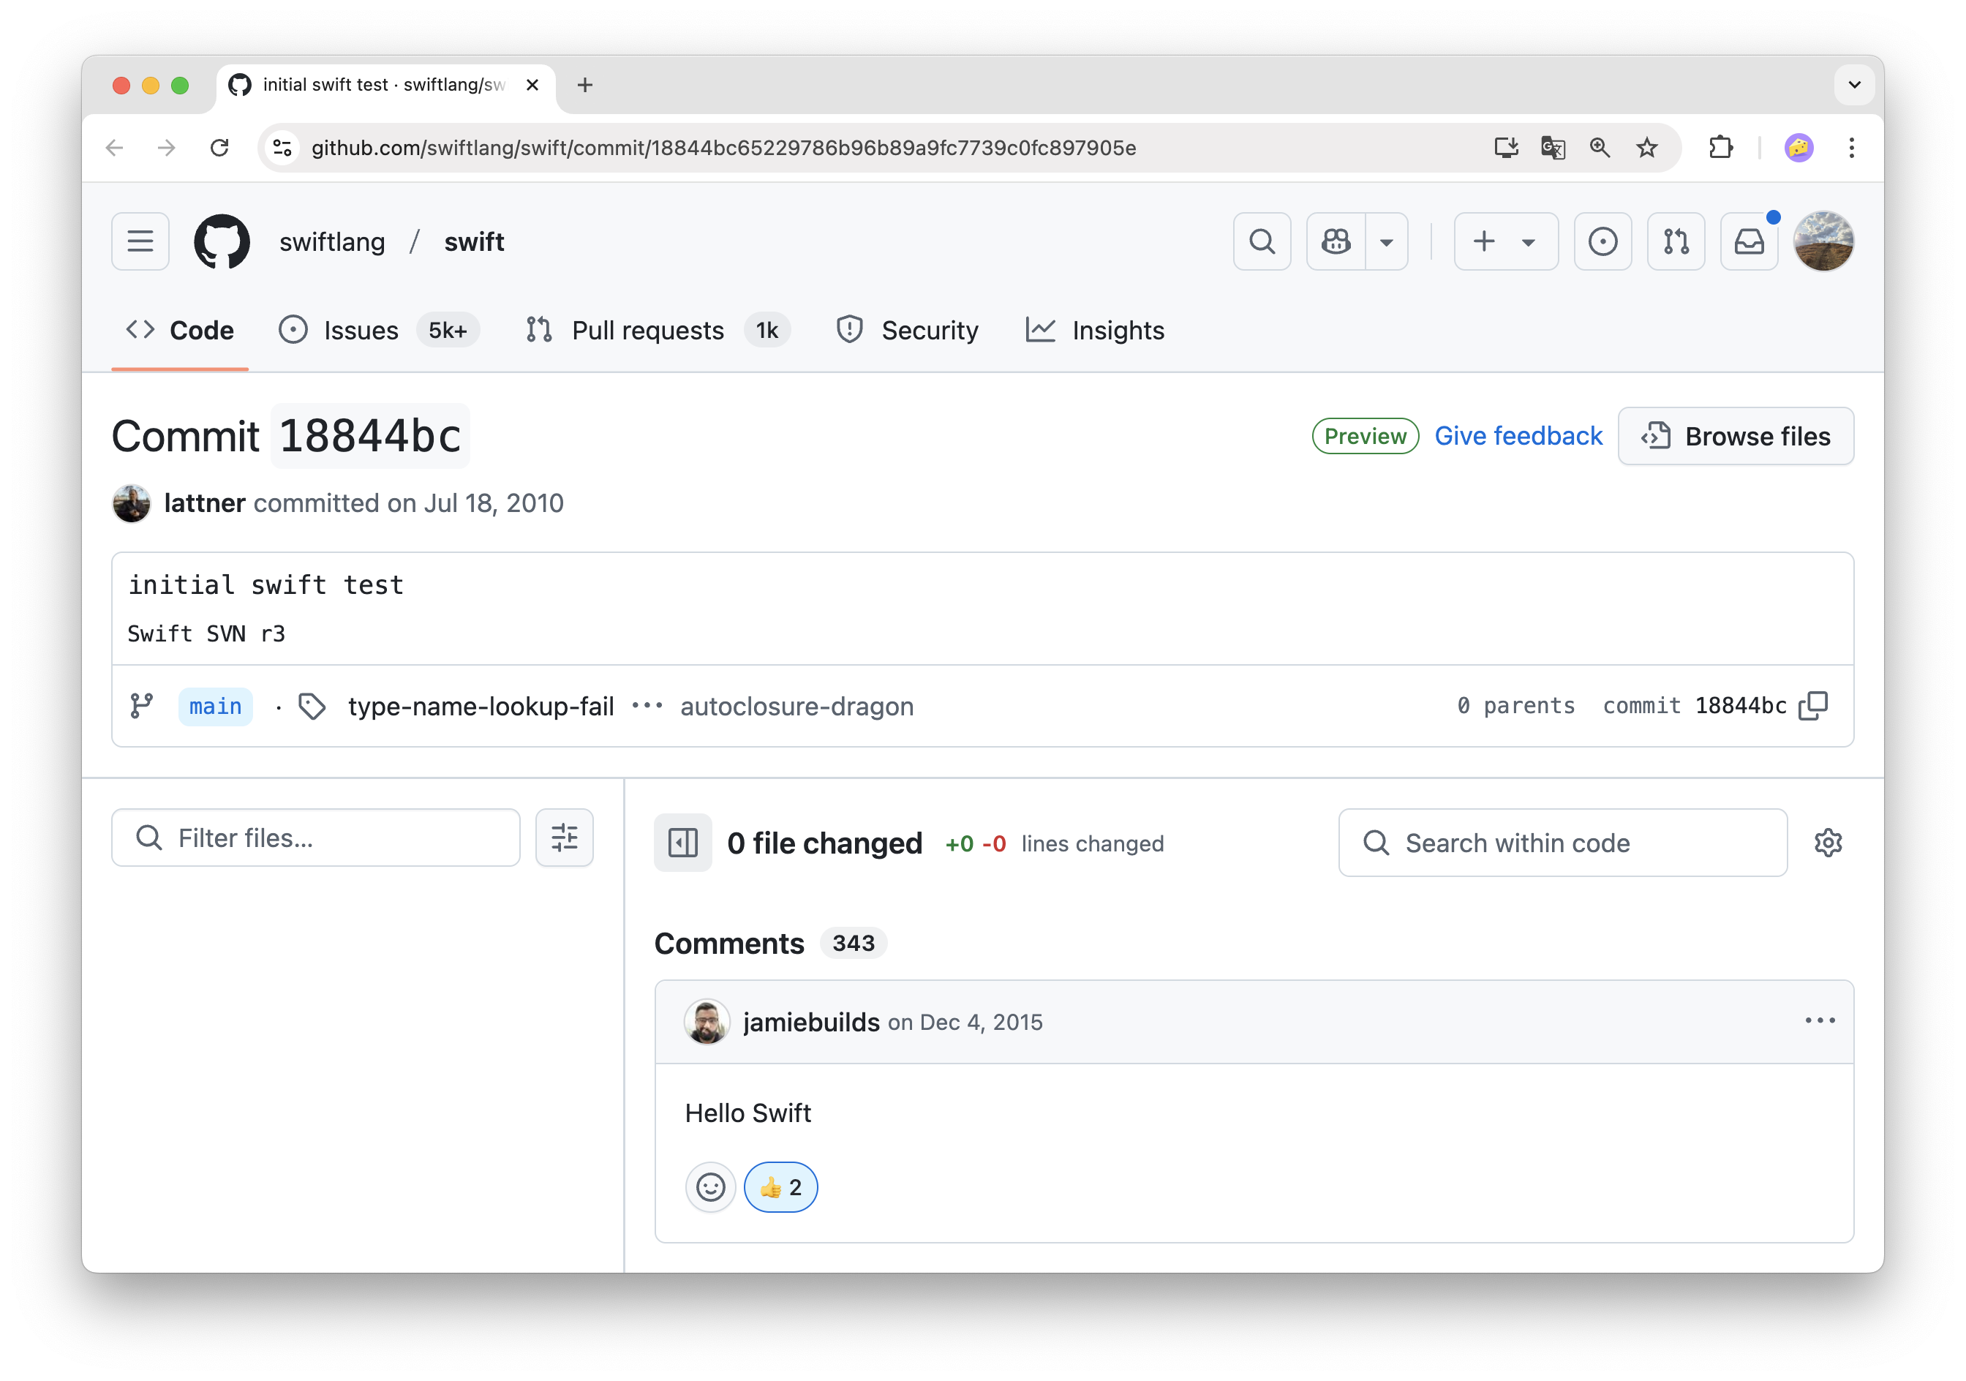Select the initial swift test browser tab

pyautogui.click(x=385, y=85)
